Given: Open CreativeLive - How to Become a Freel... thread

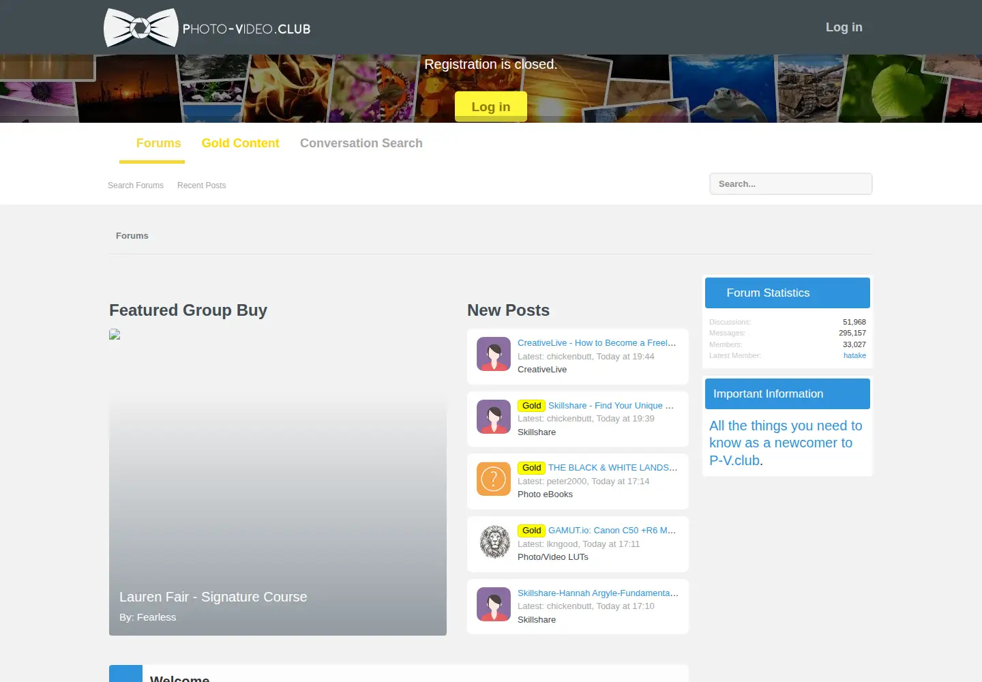Looking at the screenshot, I should click(597, 343).
